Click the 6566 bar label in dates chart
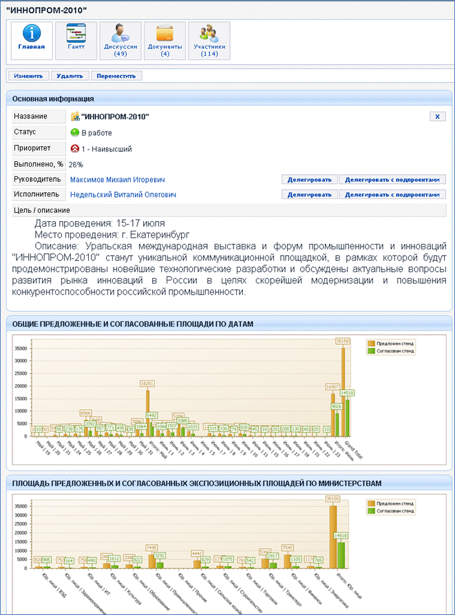The height and width of the screenshot is (615, 455). (x=85, y=413)
